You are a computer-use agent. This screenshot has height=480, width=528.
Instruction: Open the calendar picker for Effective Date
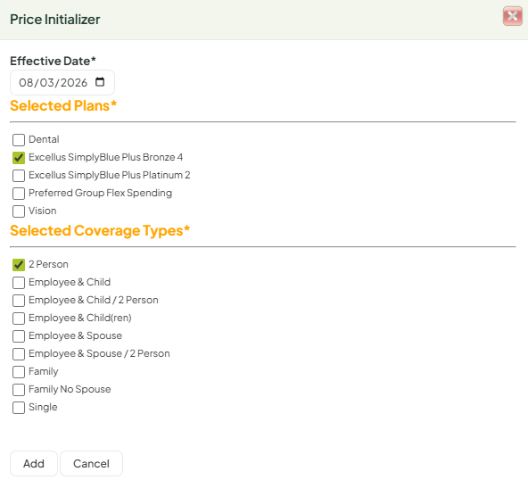point(100,82)
